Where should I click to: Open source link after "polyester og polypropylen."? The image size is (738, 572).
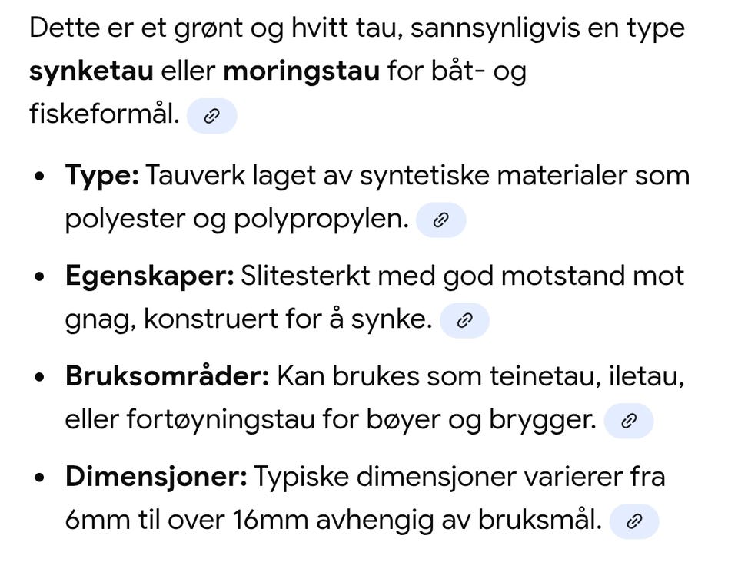(x=440, y=220)
